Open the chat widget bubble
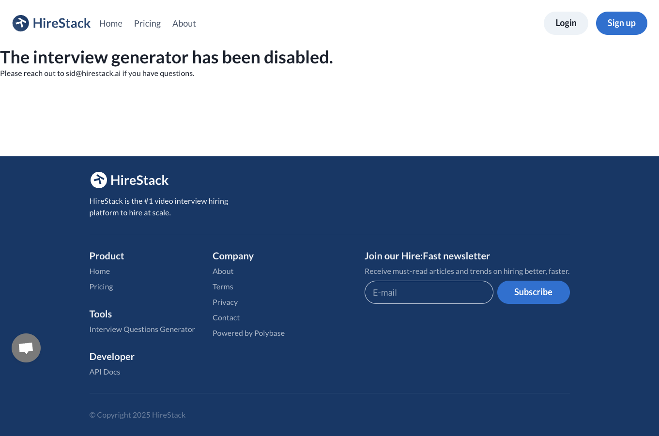Image resolution: width=659 pixels, height=436 pixels. point(26,347)
